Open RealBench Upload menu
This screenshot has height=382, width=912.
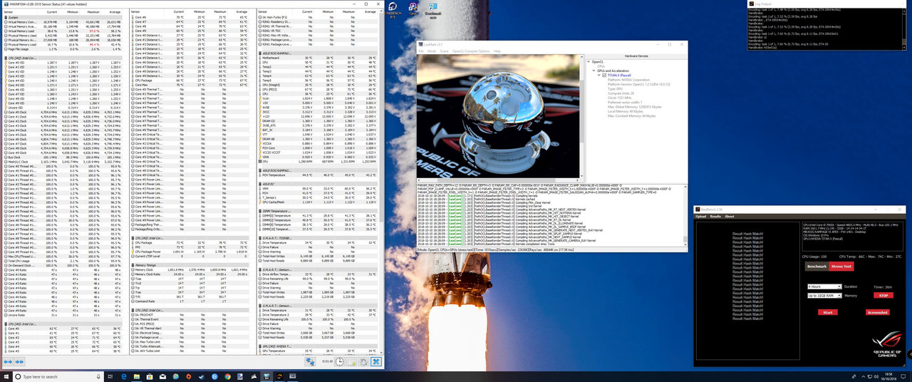click(700, 216)
